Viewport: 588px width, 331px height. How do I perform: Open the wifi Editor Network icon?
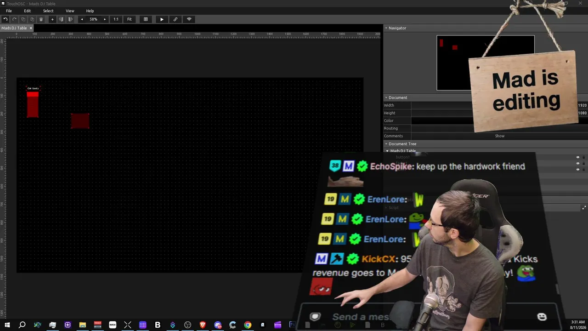189,19
